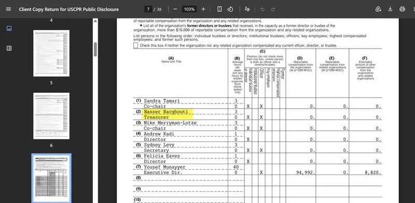Click the page number field showing 7
The width and height of the screenshot is (415, 203).
pos(148,9)
